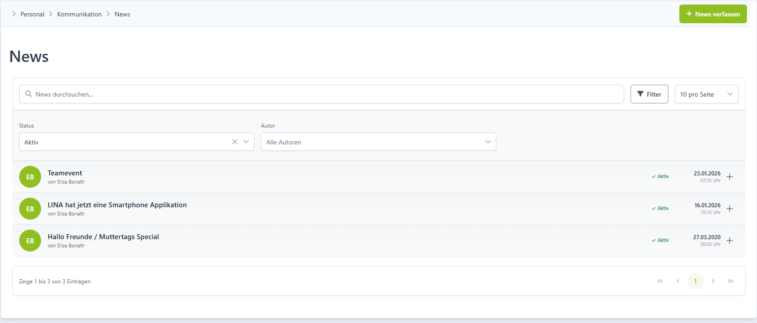The image size is (757, 323).
Task: Navigate to Personal in breadcrumb
Action: tap(32, 14)
